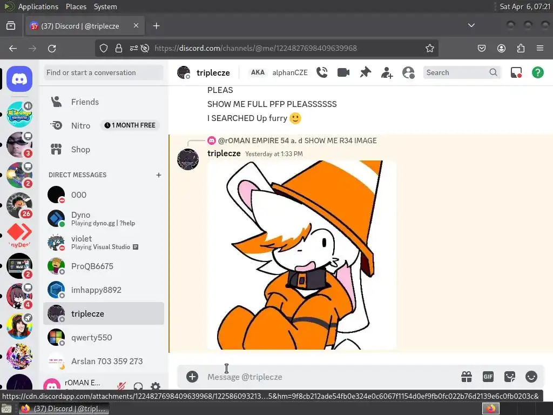The image size is (553, 415).
Task: Click triplecze avatar beside message
Action: (x=187, y=159)
